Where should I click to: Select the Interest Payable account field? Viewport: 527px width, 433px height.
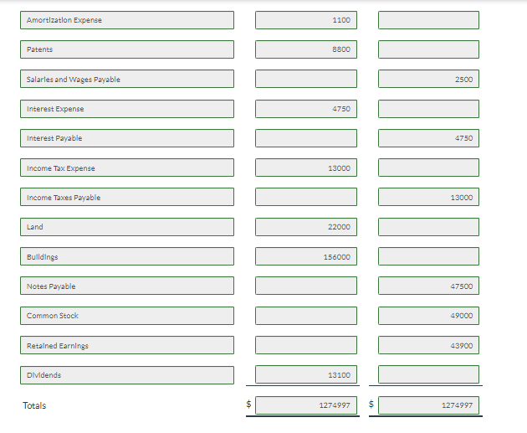[x=127, y=138]
